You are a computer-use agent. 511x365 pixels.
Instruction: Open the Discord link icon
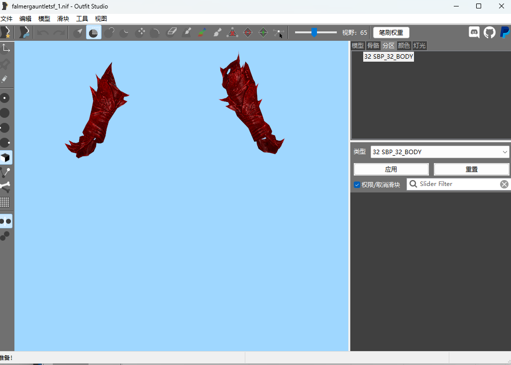pyautogui.click(x=474, y=32)
